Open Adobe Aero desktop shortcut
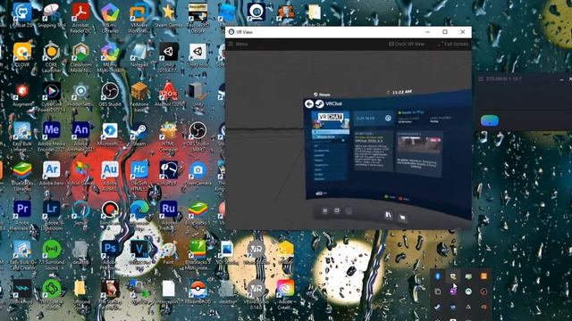 [x=52, y=172]
